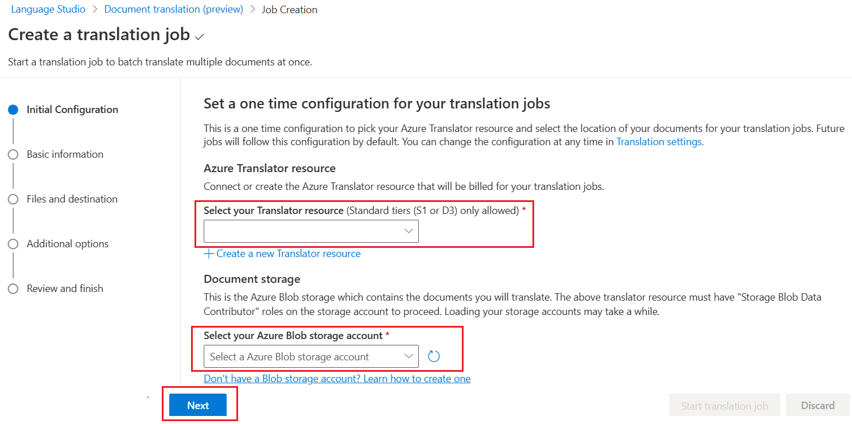The height and width of the screenshot is (424, 852).
Task: Click the chevron next to Create a translation job
Action: coord(198,36)
